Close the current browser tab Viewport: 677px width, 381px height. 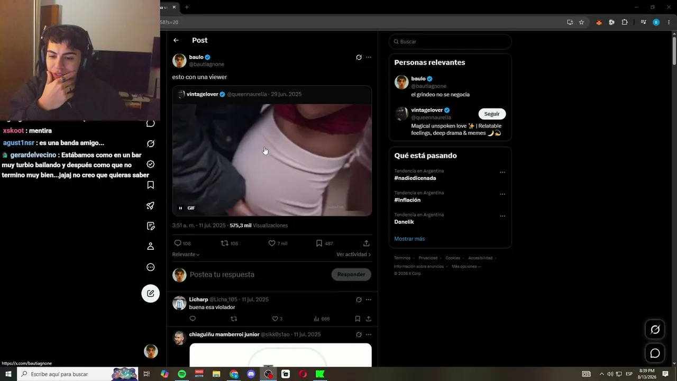pos(174,7)
